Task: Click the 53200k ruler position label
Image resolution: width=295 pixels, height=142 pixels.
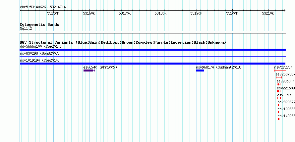Action: pyautogui.click(x=232, y=13)
